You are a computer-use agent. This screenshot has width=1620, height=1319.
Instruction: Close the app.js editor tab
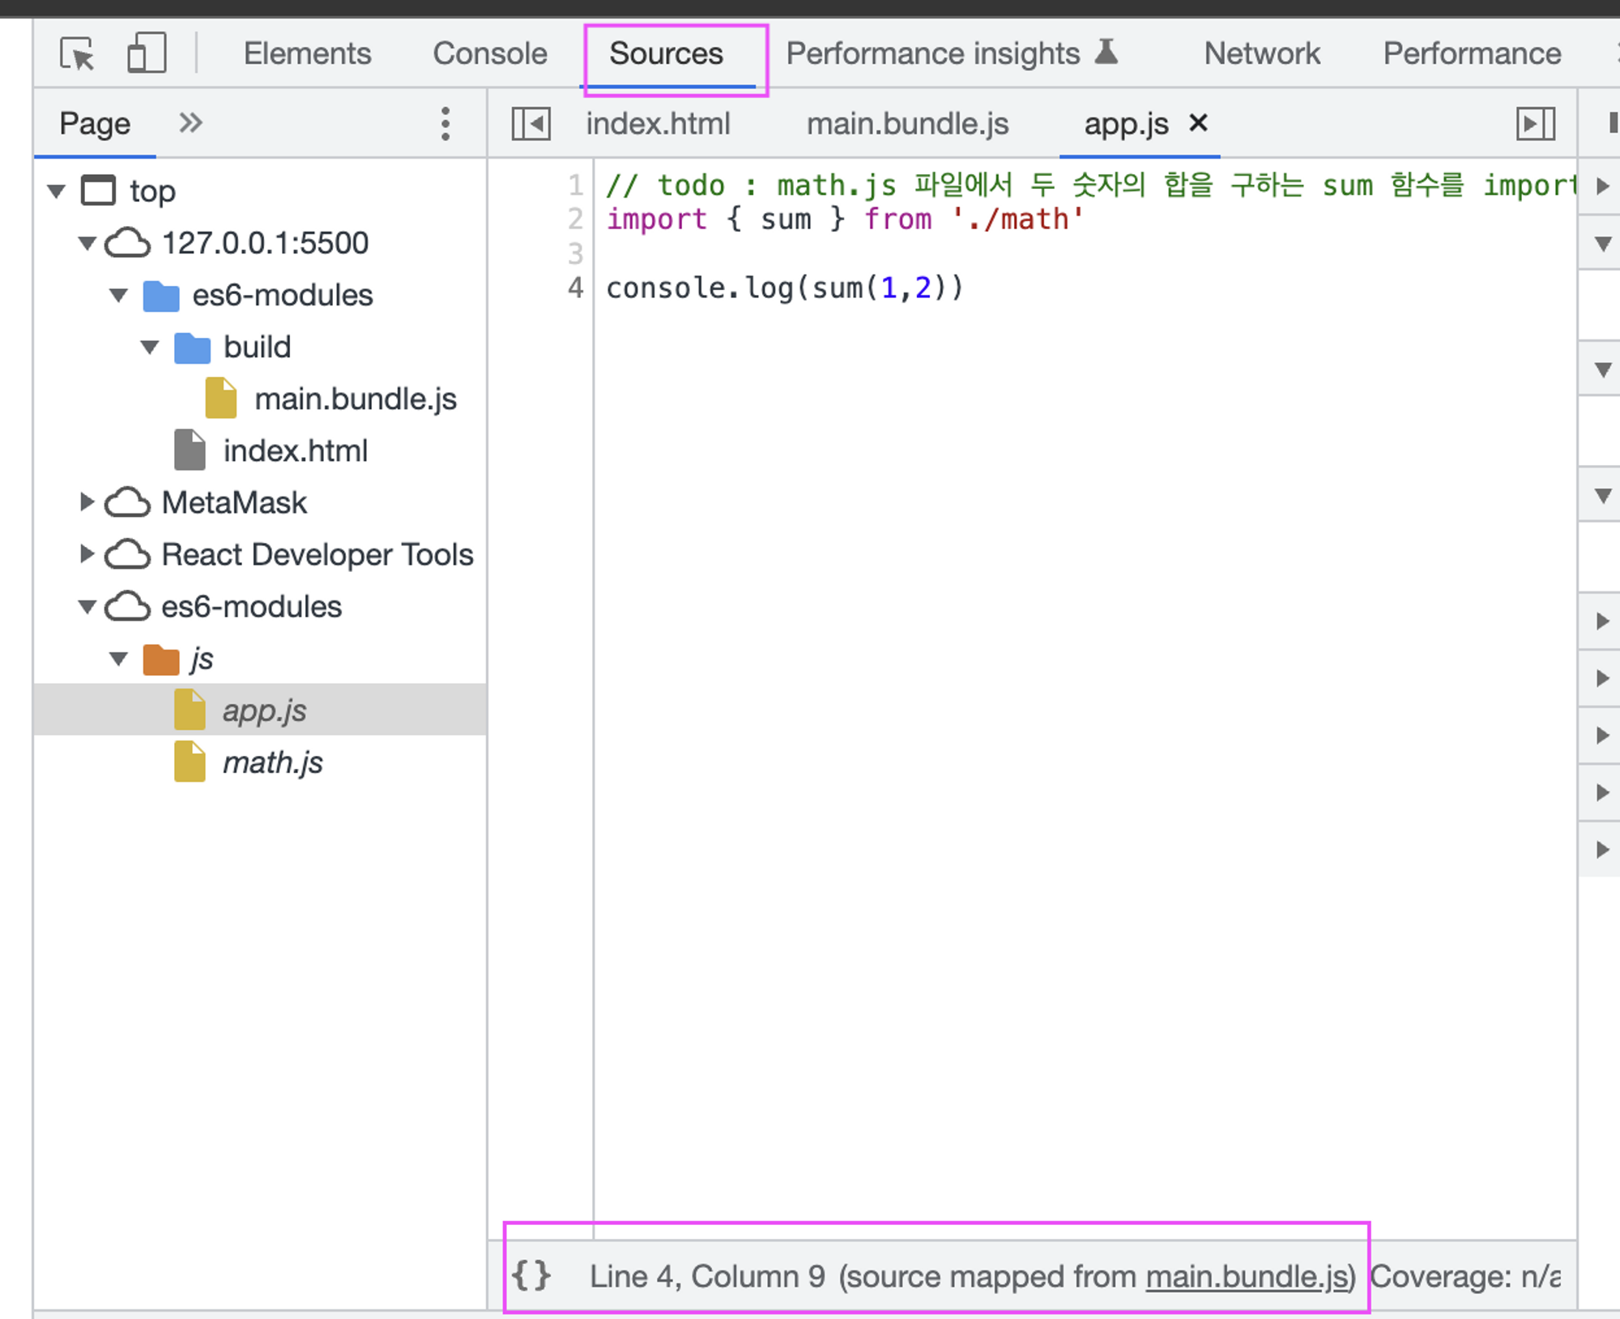coord(1198,124)
